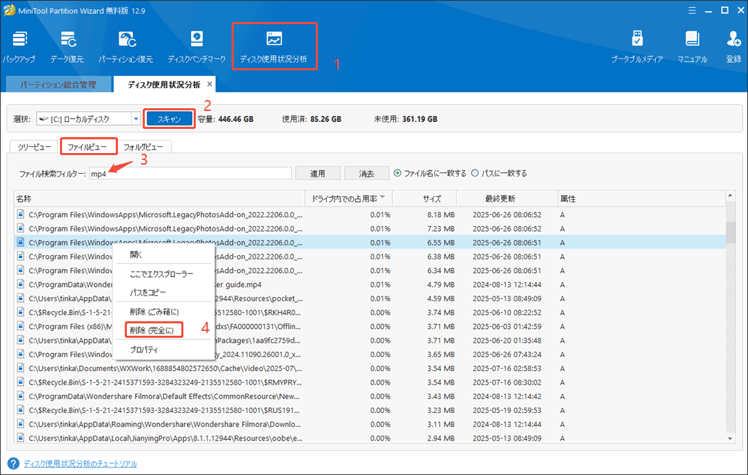Viewport: 748px width, 475px height.
Task: Open the ディスク使用状況分析のチュートリアル link
Action: (x=80, y=463)
